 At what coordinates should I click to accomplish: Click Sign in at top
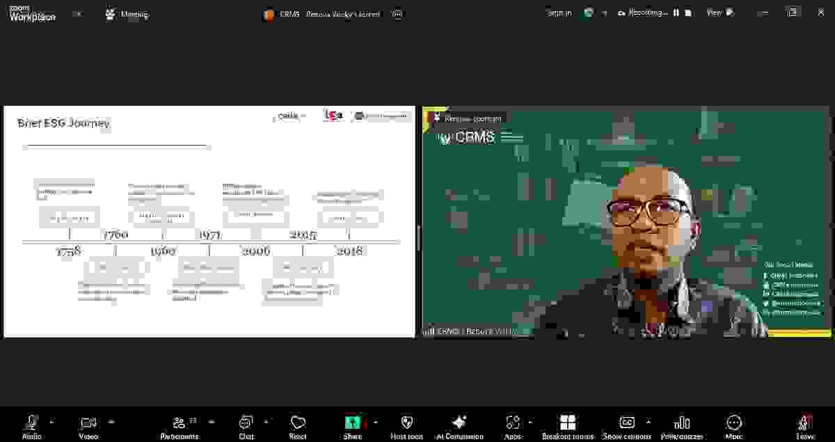click(559, 13)
